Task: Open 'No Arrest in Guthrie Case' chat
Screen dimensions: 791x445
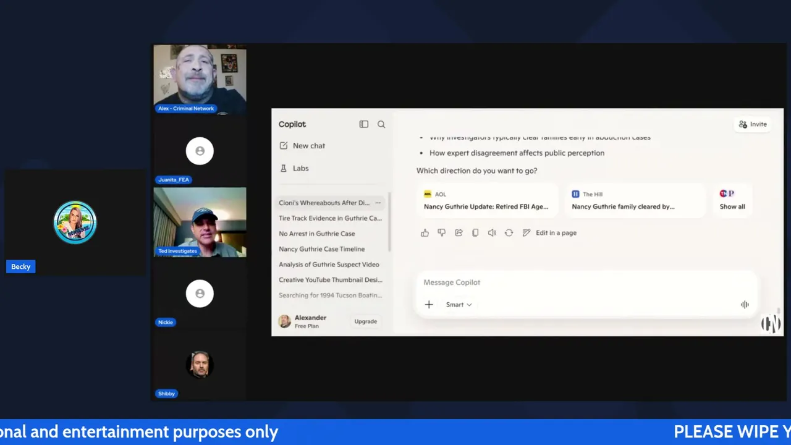Action: pyautogui.click(x=316, y=234)
